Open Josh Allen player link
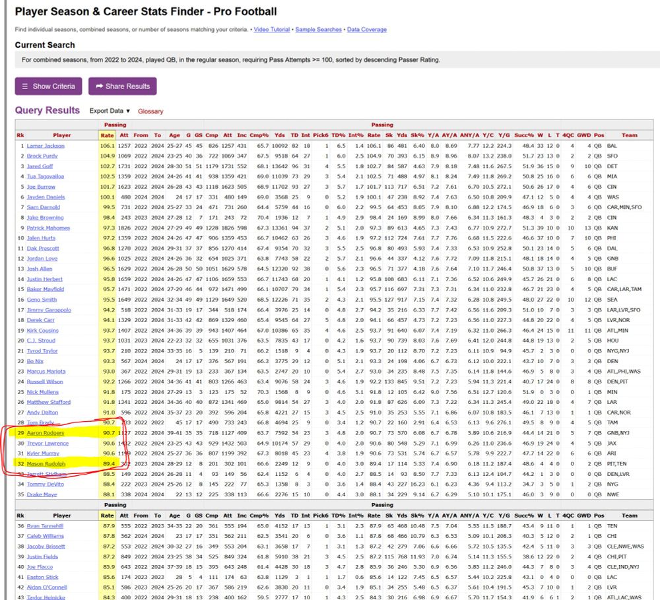Viewport: 660px width, 600px height. 40,269
